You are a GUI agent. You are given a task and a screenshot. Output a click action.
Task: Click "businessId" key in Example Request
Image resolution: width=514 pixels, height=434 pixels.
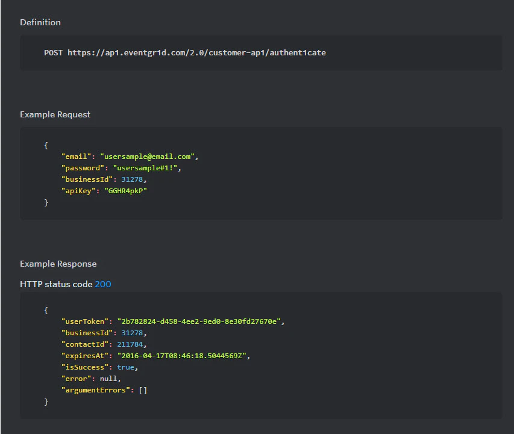tap(87, 179)
